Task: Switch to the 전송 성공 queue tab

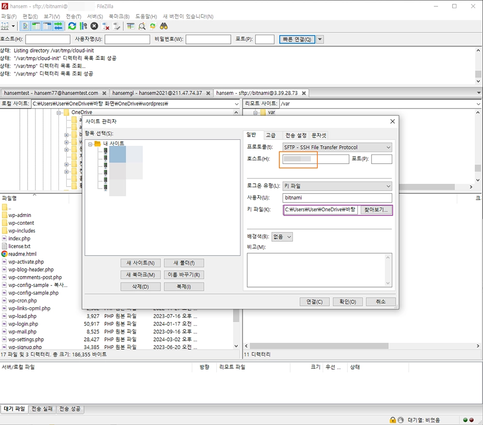Action: (70, 409)
